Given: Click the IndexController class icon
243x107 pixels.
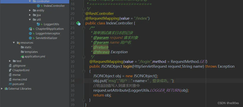Looking at the screenshot, I should 38,6.
